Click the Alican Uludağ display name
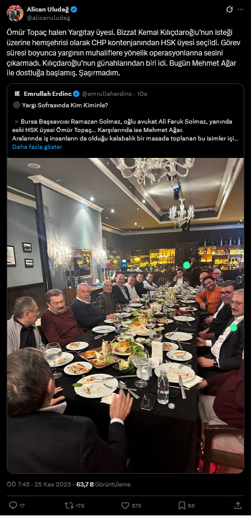 point(48,10)
